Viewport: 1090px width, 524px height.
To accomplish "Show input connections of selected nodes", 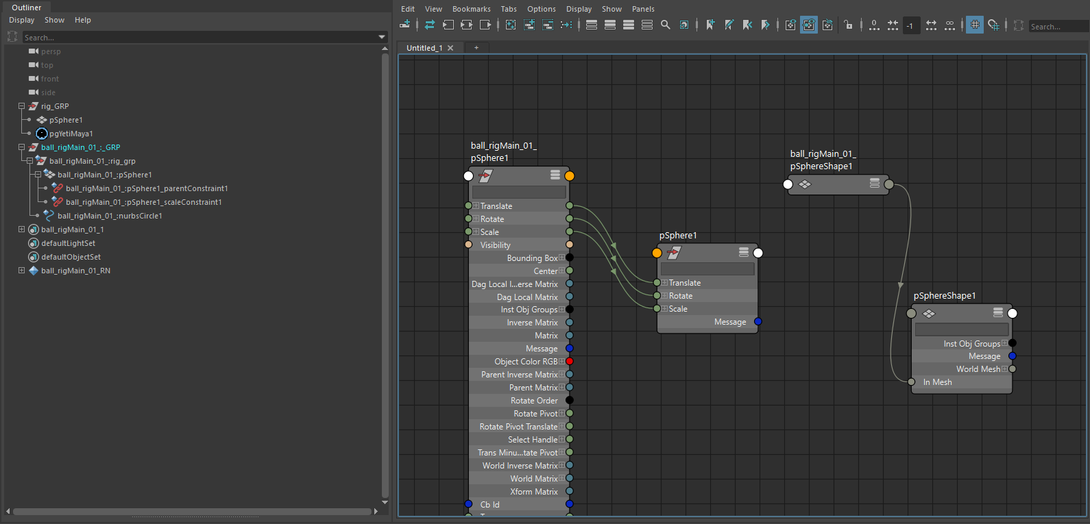I will 448,25.
